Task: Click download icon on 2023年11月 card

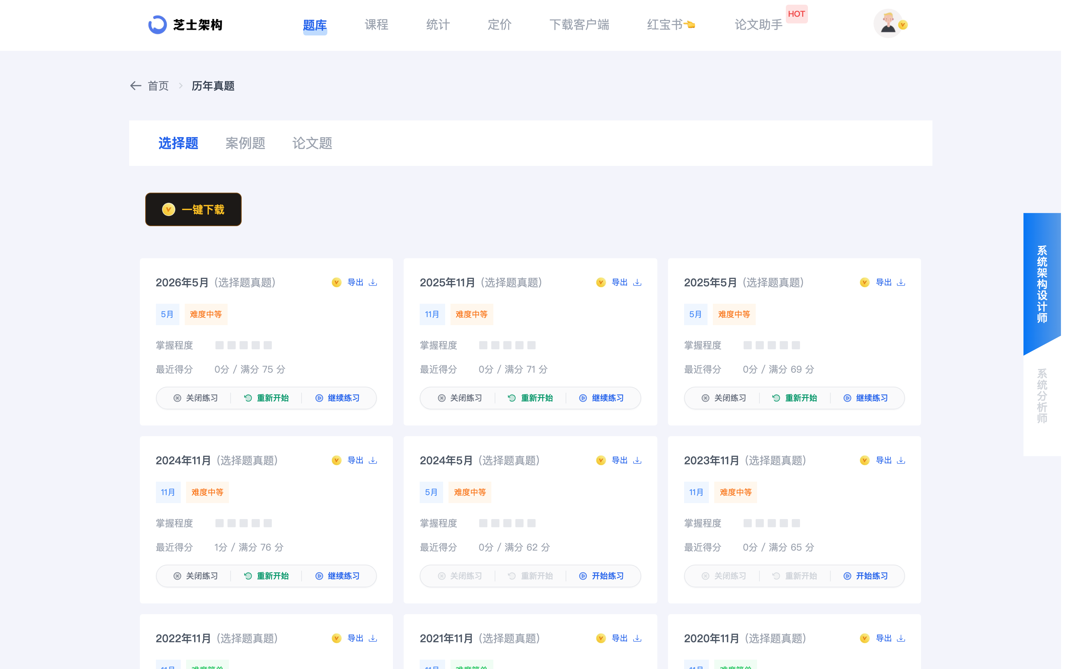Action: 901,460
